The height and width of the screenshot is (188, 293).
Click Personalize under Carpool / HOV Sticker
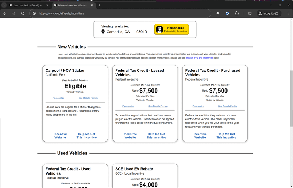pyautogui.click(x=58, y=98)
